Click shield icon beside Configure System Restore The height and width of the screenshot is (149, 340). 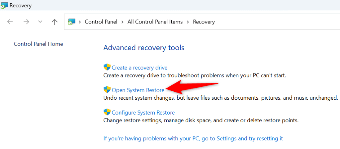(107, 112)
